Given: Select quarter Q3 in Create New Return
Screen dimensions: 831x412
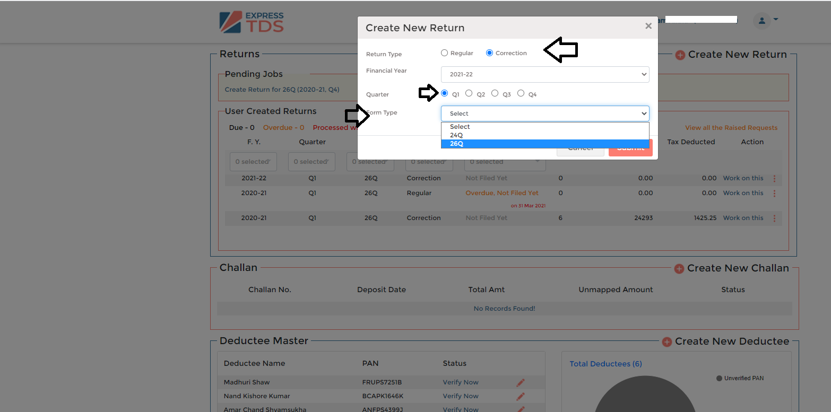Looking at the screenshot, I should [495, 93].
